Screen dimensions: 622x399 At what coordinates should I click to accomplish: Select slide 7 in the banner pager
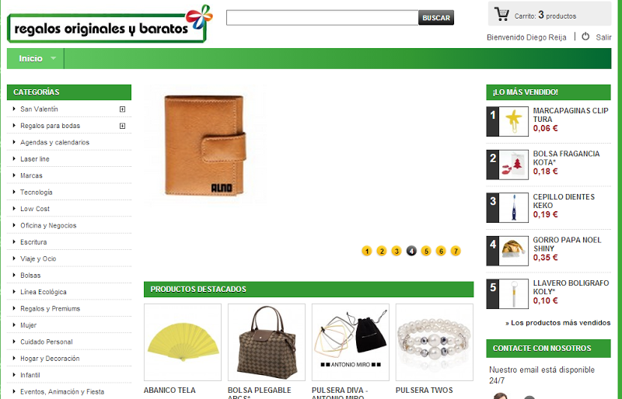coord(456,252)
